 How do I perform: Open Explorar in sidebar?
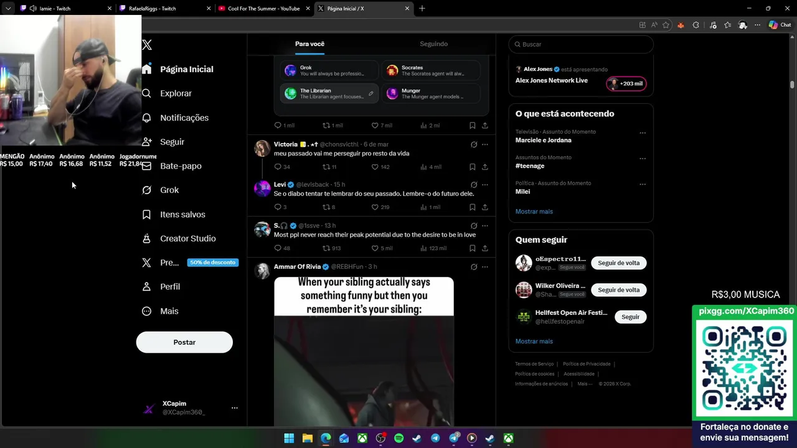pyautogui.click(x=167, y=93)
